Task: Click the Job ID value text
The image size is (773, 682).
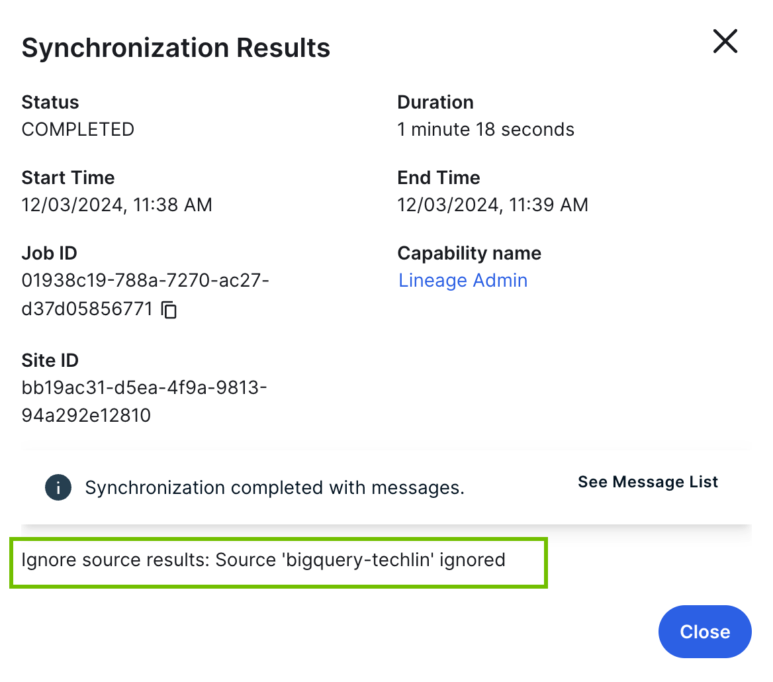Action: tap(145, 281)
